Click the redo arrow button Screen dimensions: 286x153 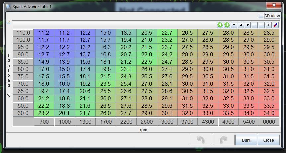coord(223,140)
